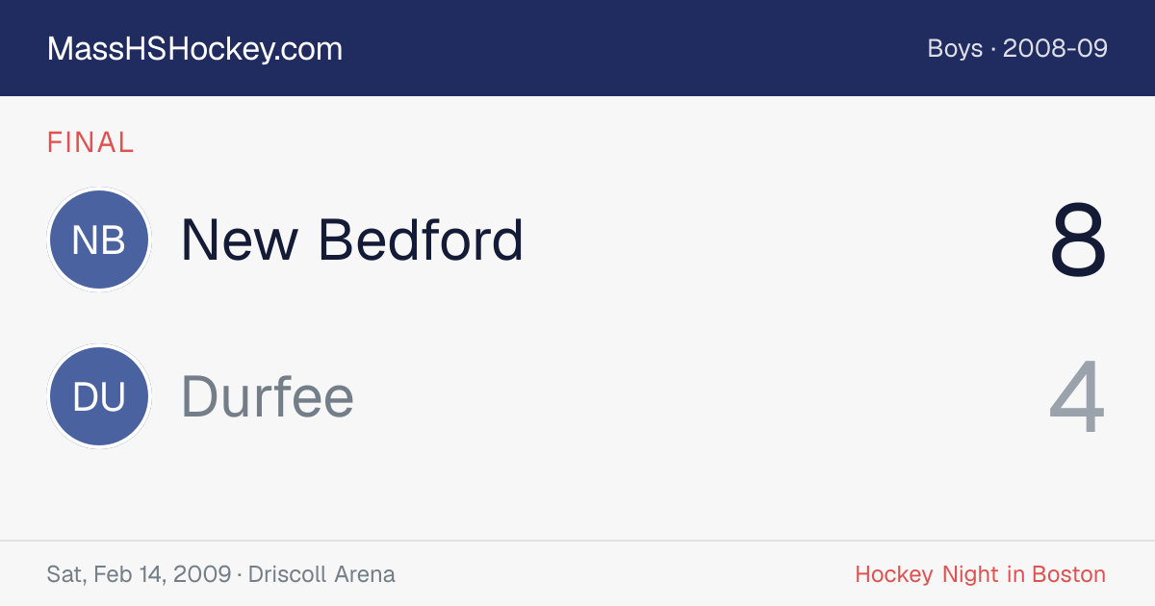Screen dimensions: 1155x606
Task: Click the word Bedford in winner's name
Action: click(x=422, y=240)
